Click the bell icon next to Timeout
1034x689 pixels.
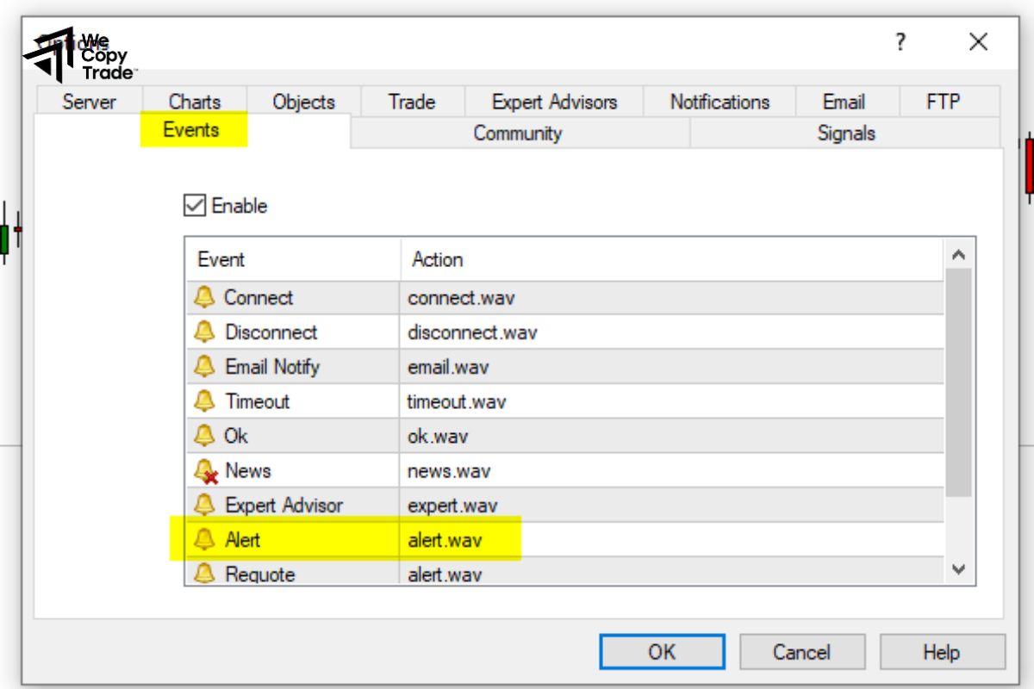206,401
